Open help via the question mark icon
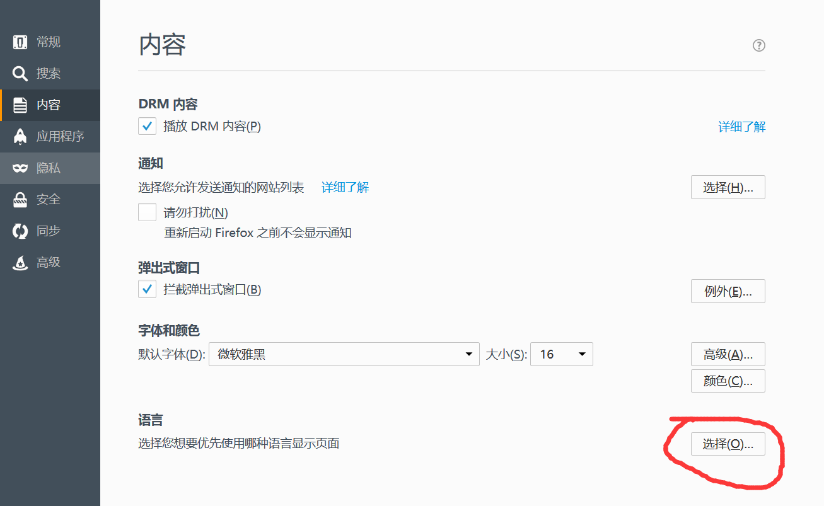Screen dimensions: 824x506 [759, 45]
